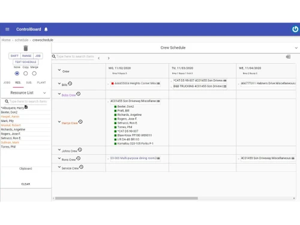Image resolution: width=300 pixels, height=225 pixels.
Task: Collapse the Rons Crew row chevron
Action: pyautogui.click(x=59, y=158)
